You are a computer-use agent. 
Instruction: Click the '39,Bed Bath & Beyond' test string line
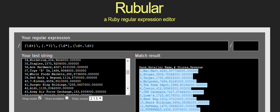(x=61, y=78)
